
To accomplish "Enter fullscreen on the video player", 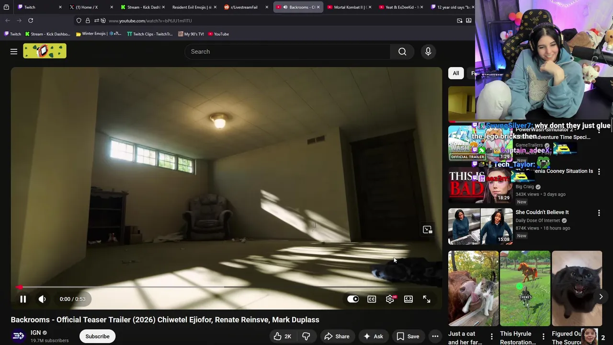I will (427, 299).
